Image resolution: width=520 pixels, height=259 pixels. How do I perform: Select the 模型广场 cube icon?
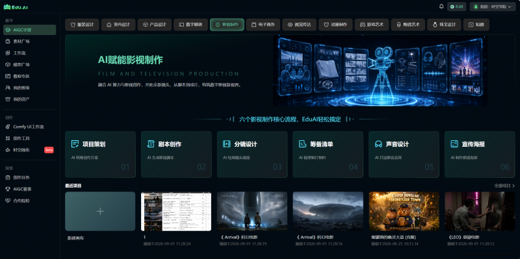click(x=8, y=64)
